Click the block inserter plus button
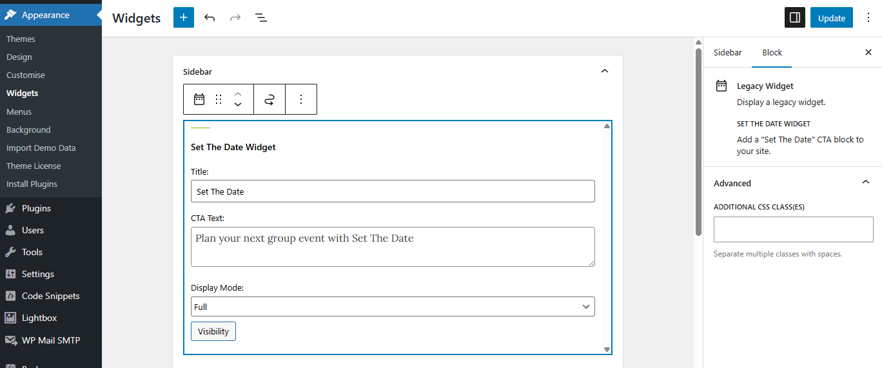 184,17
